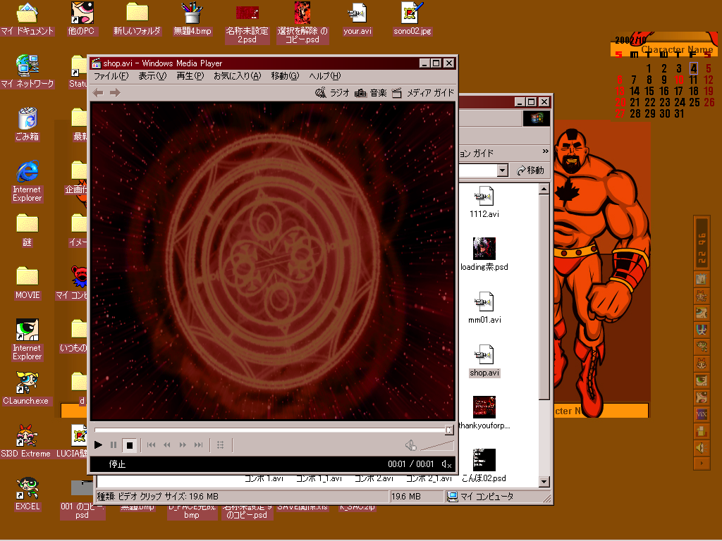The height and width of the screenshot is (541, 722).
Task: Click the Play button in Media Player
Action: click(98, 445)
